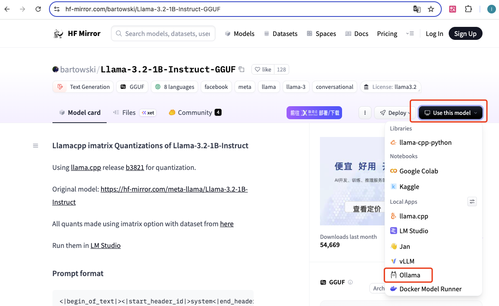
Task: Open Pricing page
Action: 387,34
